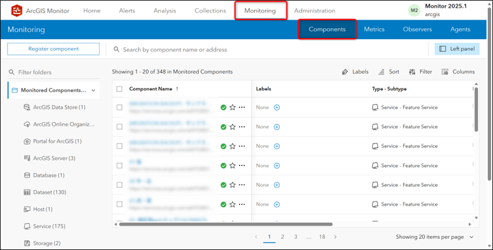The height and width of the screenshot is (250, 493).
Task: Click the ArcGIS Server icon
Action: coord(27,158)
